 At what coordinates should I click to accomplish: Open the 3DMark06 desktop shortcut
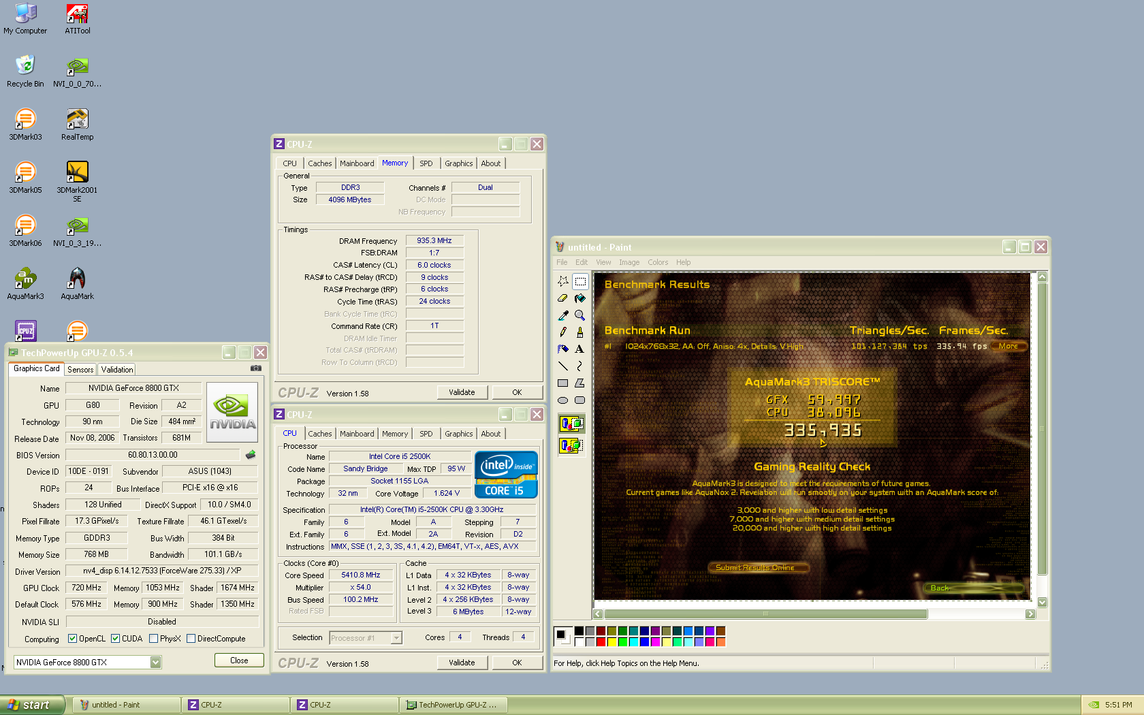pos(25,232)
